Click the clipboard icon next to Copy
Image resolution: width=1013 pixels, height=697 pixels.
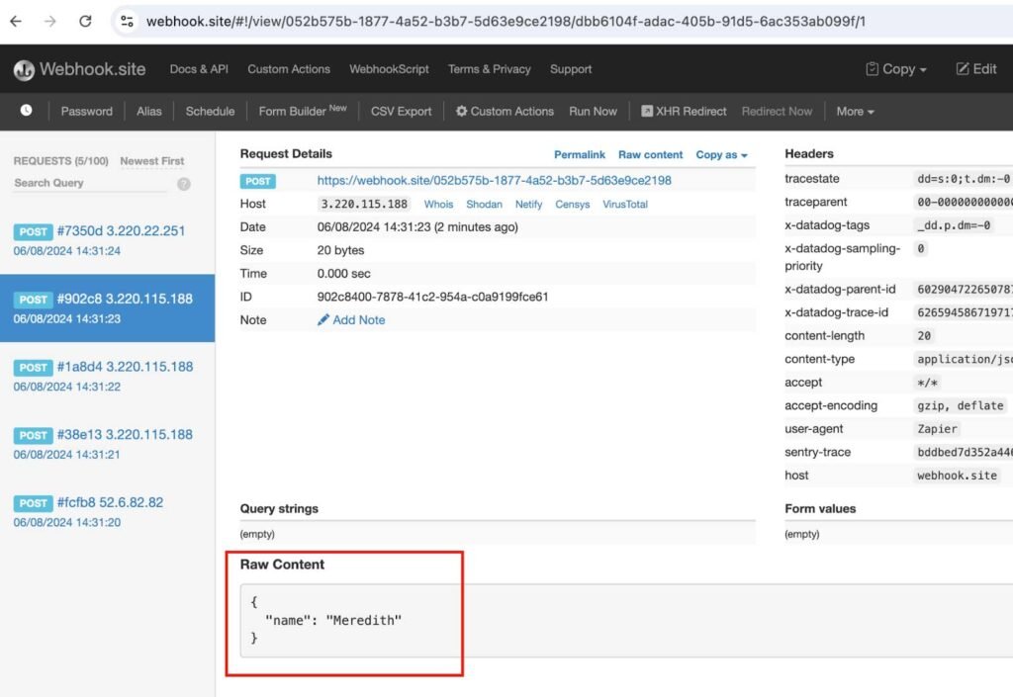tap(875, 69)
